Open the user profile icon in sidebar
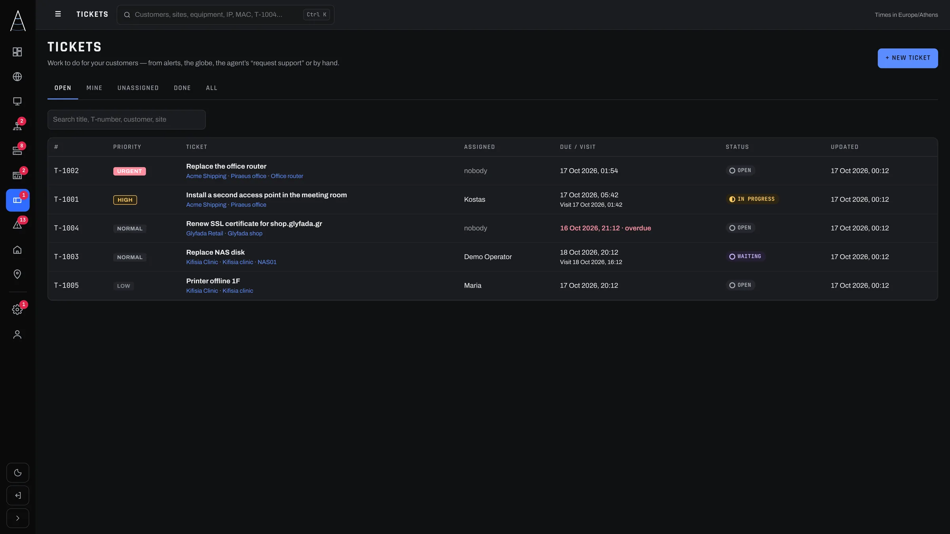 coord(17,335)
